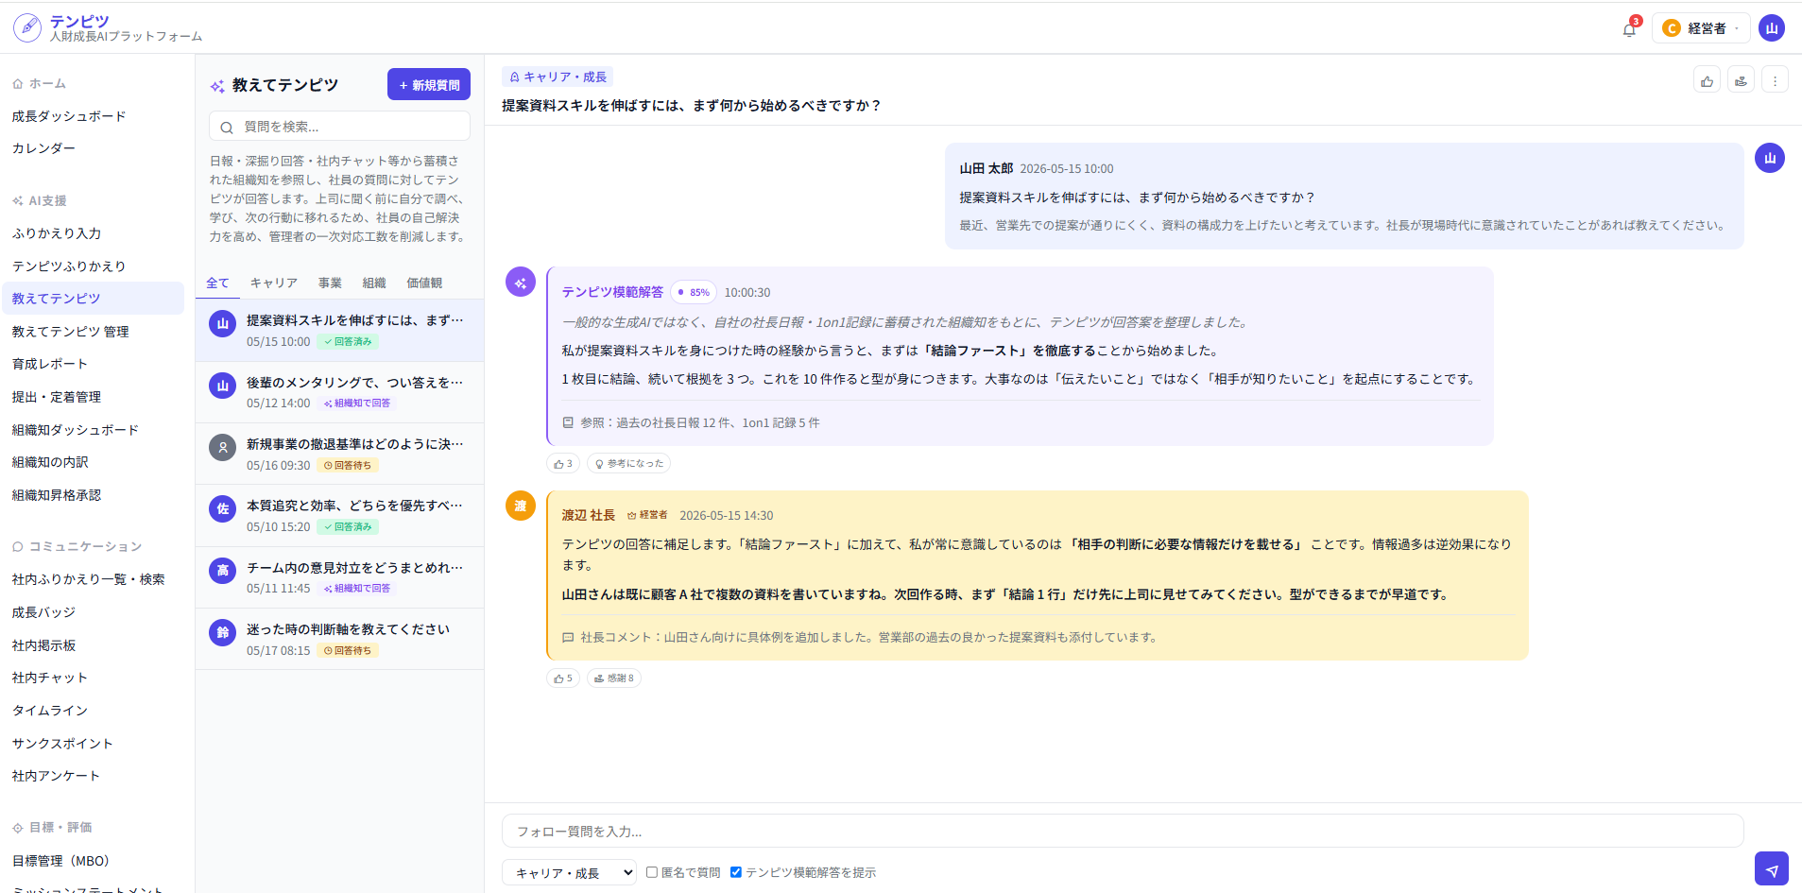Open 教えてテンピツ in sidebar
Viewport: 1802px width, 893px height.
pyautogui.click(x=94, y=299)
